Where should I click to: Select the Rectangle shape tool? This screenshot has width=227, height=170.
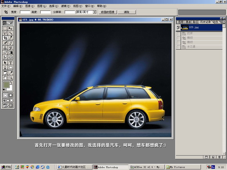[11, 68]
